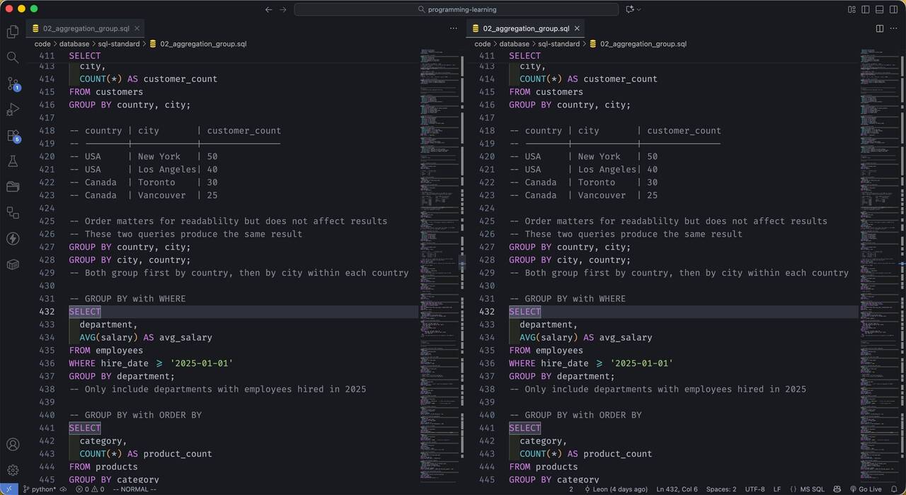Close the right 02_aggregation_group.sql tab
This screenshot has width=906, height=495.
(x=577, y=28)
